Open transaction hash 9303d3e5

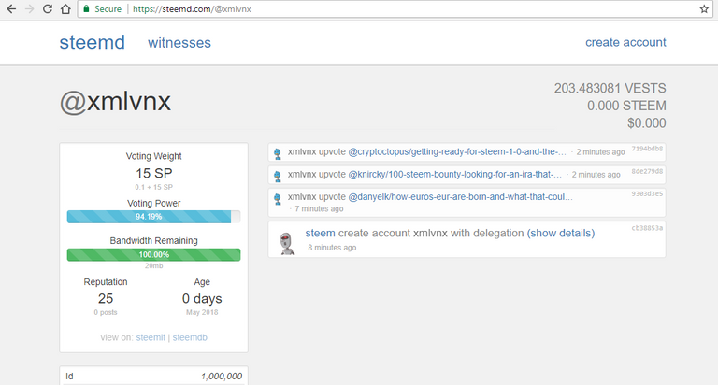(647, 193)
